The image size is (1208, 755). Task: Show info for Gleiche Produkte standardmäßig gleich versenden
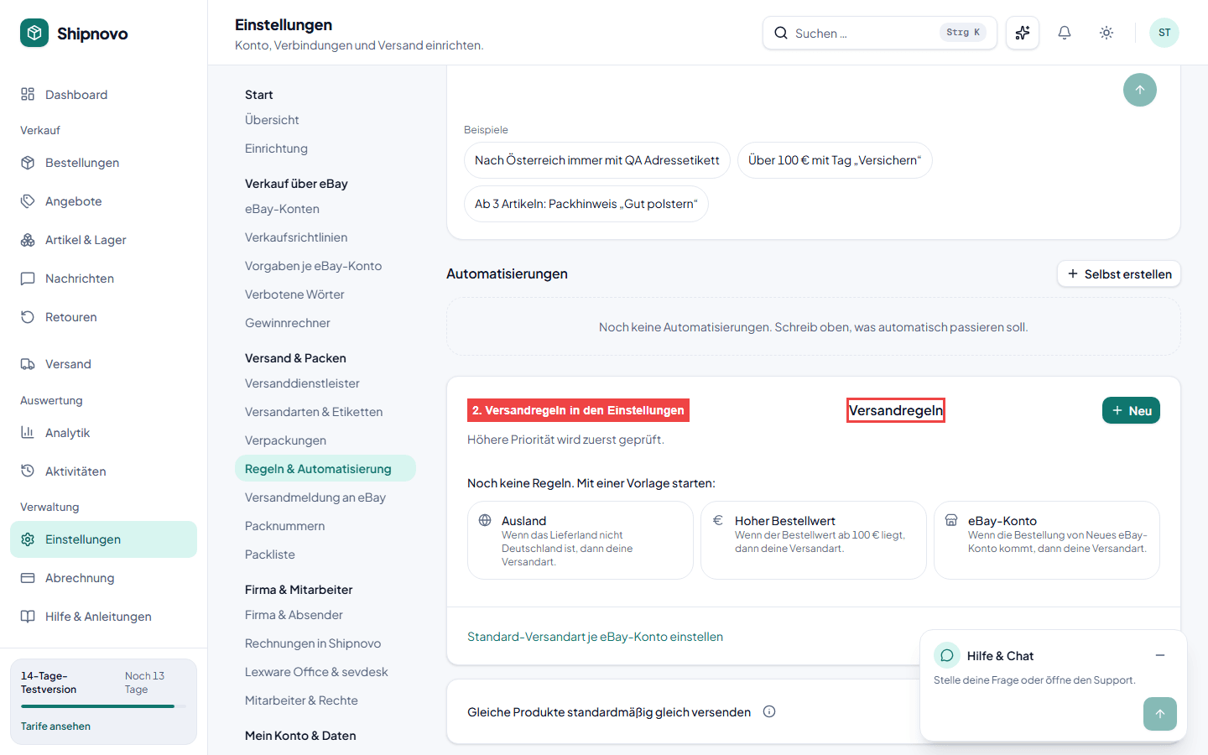(769, 711)
